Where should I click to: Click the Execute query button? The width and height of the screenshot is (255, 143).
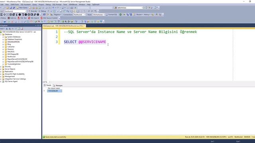pos(33,11)
